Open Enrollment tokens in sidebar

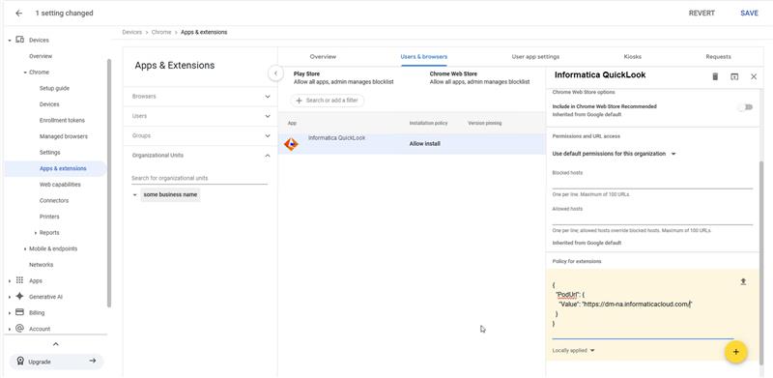pos(62,121)
